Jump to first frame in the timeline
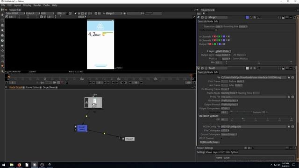 (90, 83)
